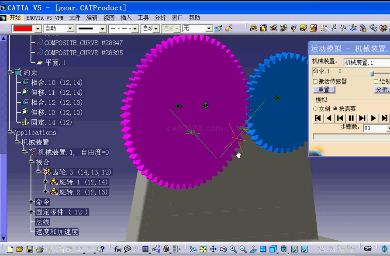Screen dimensions: 390x256
Task: Click the red color swatch in toolbar
Action: coord(23,28)
